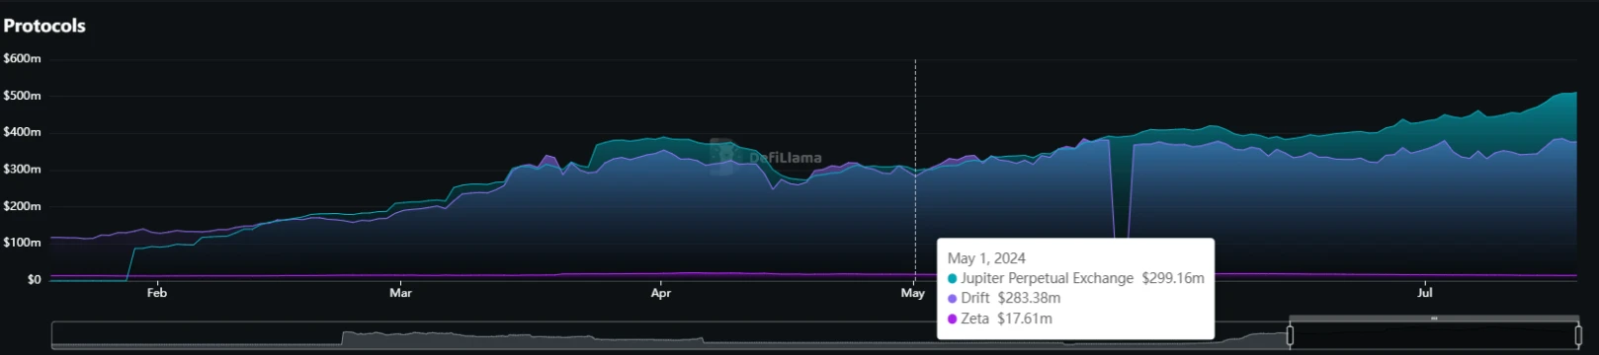The height and width of the screenshot is (355, 1599).
Task: Grab the left handle of range selector
Action: coord(1290,335)
